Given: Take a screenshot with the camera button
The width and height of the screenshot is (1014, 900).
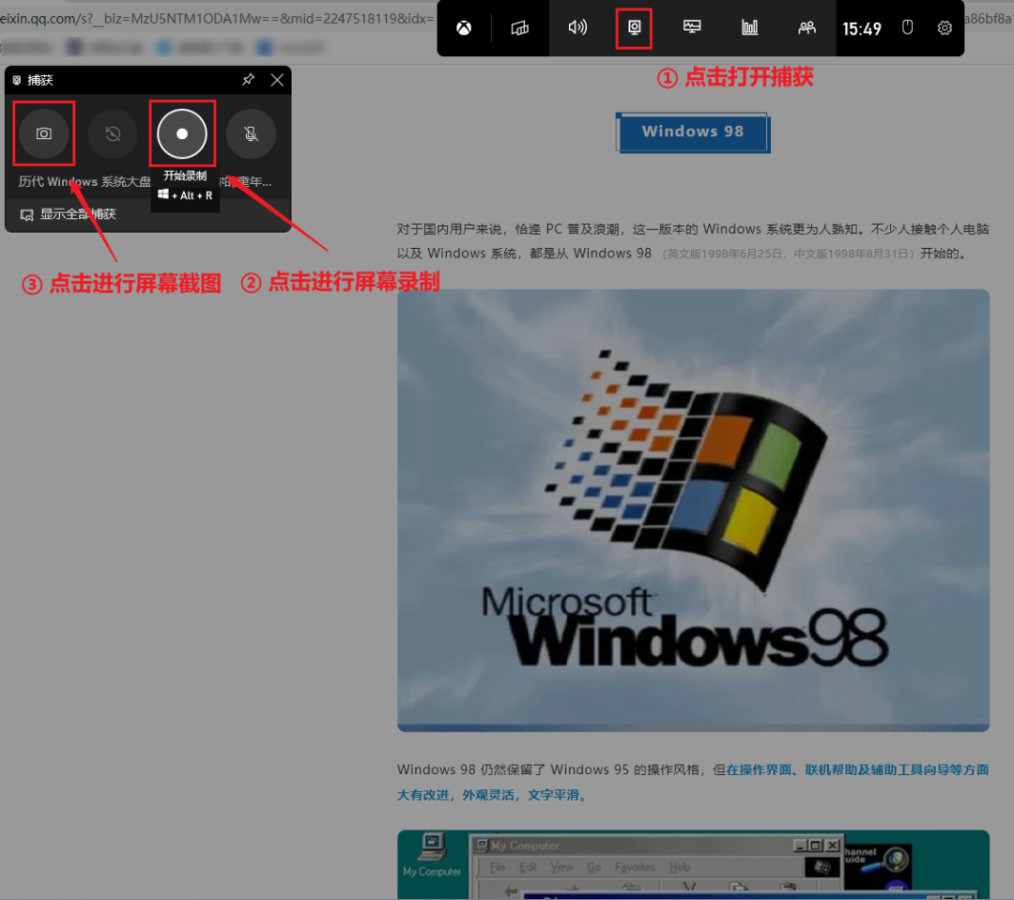Looking at the screenshot, I should coord(44,133).
